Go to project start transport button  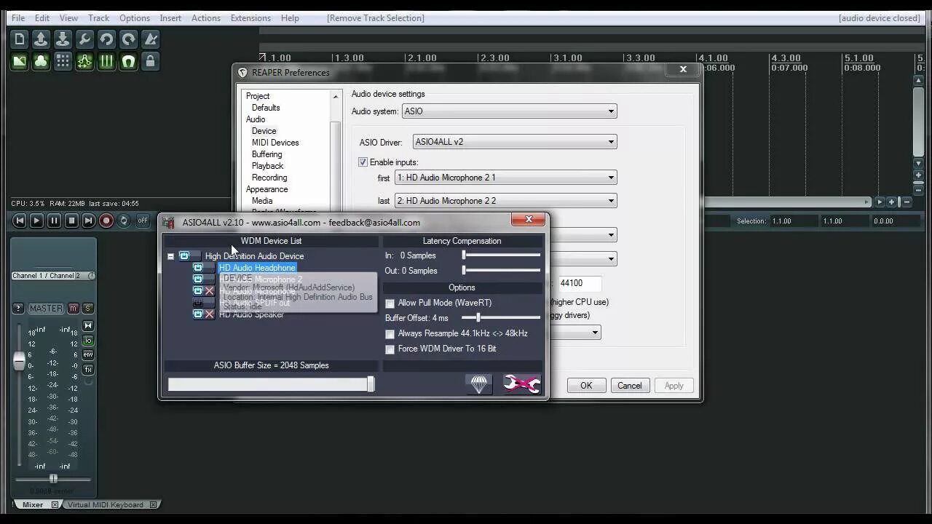(x=20, y=221)
